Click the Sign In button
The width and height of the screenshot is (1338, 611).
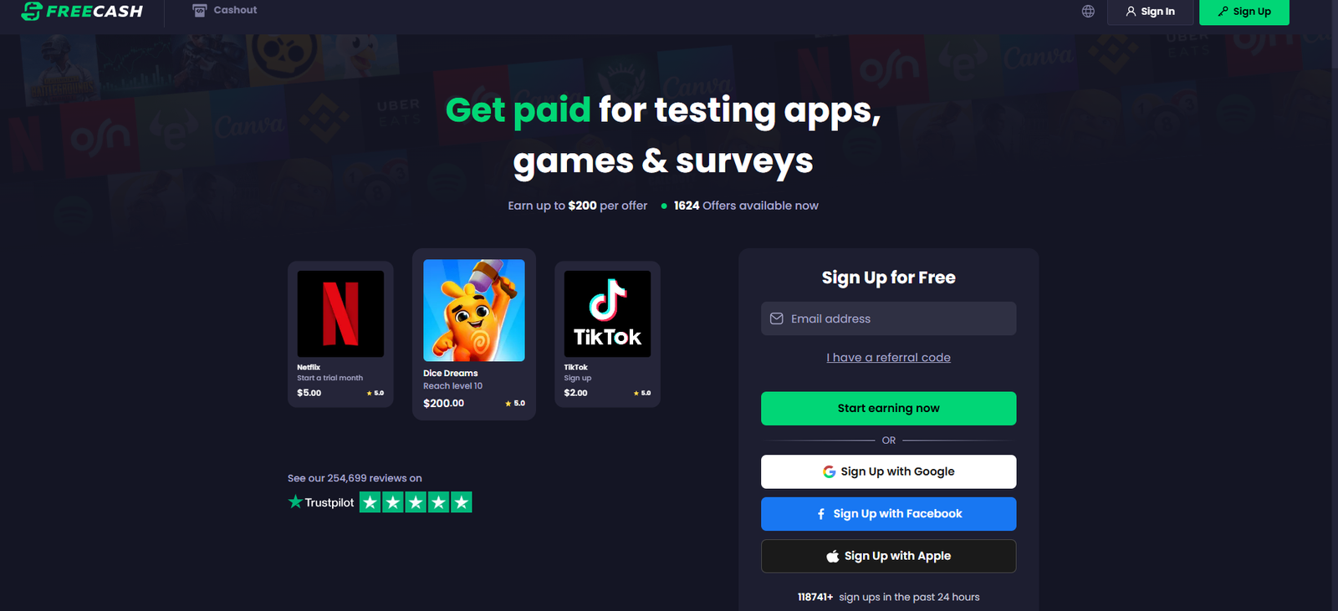pyautogui.click(x=1150, y=12)
